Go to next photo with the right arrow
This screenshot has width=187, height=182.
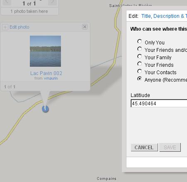tap(52, 2)
